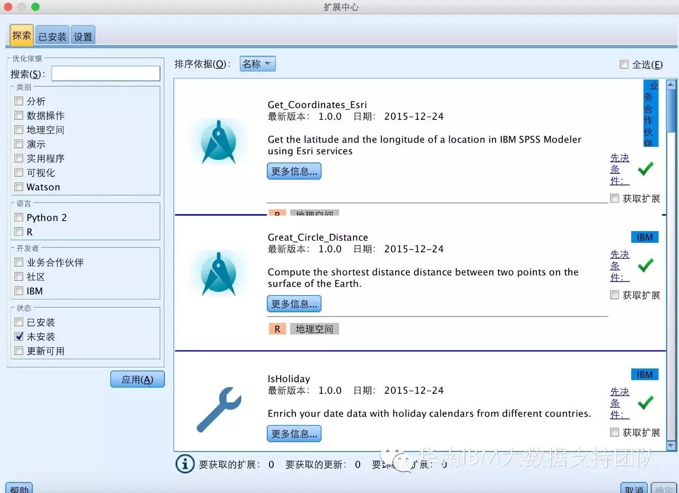The width and height of the screenshot is (679, 493).
Task: Click the IsHoliday wrench icon
Action: pos(219,409)
